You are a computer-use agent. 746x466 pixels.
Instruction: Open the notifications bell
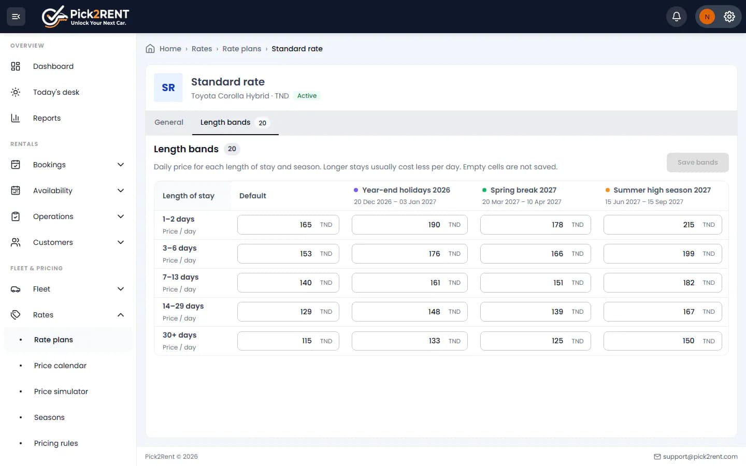(x=677, y=17)
